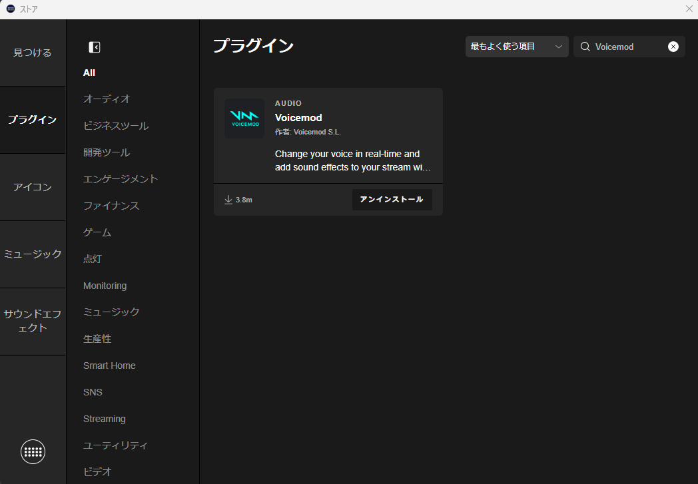Select the ビジネスツール category
The image size is (698, 484).
coord(116,126)
